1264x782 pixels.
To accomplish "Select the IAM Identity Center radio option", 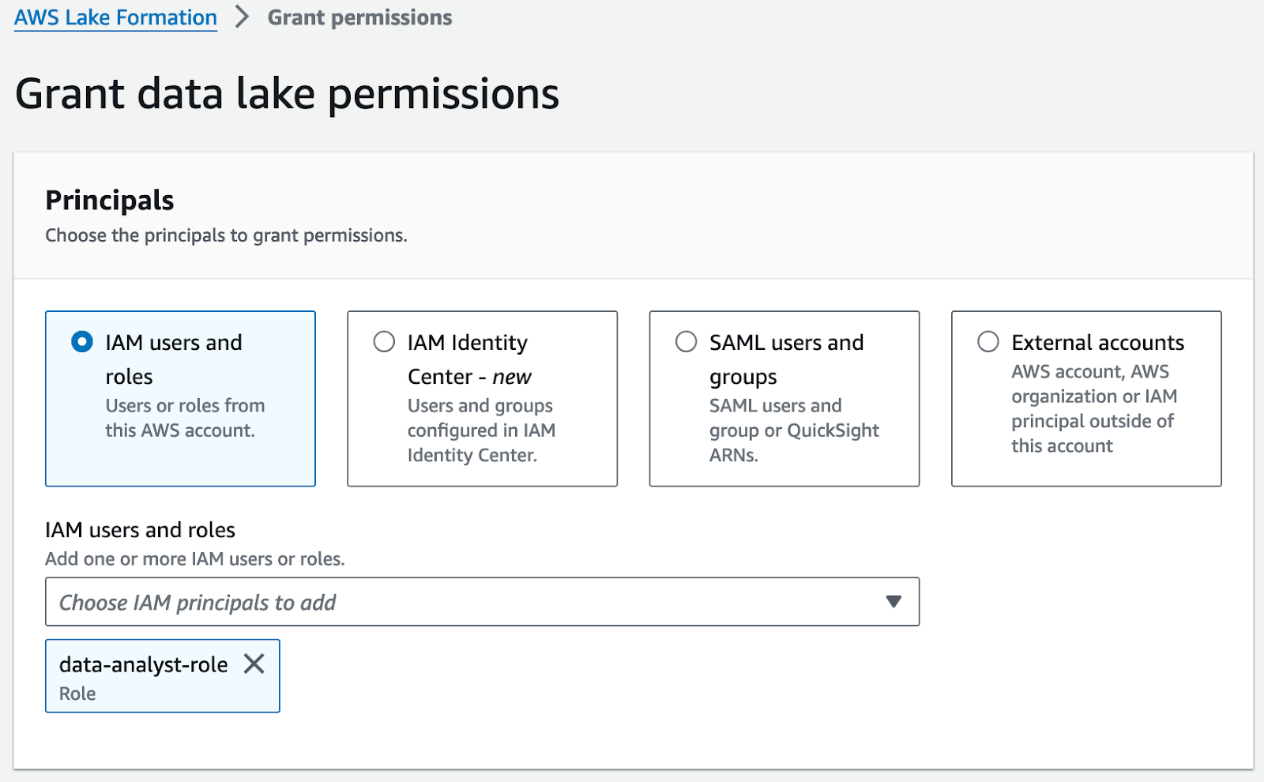I will (x=384, y=342).
